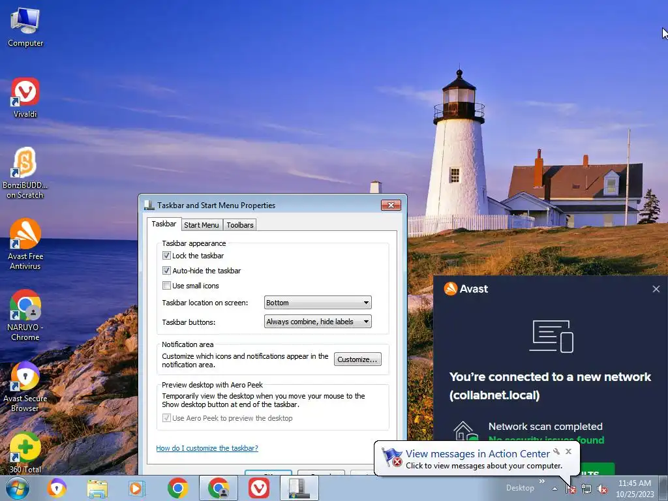Open Windows Explorer from taskbar
This screenshot has width=668, height=501.
click(97, 488)
